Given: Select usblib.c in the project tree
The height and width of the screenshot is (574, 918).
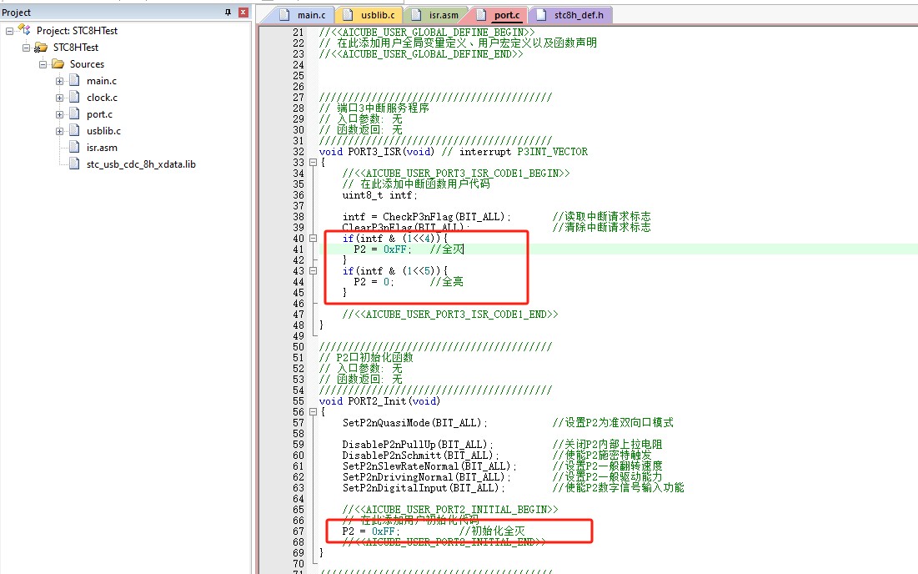Looking at the screenshot, I should [x=103, y=131].
